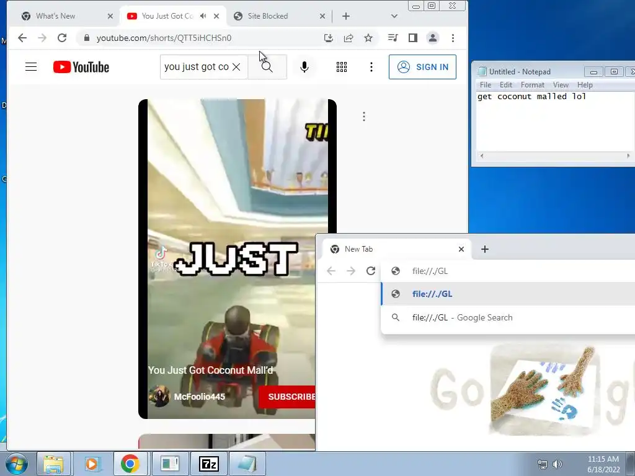Add a new tab in second Chrome window
The height and width of the screenshot is (476, 635).
pyautogui.click(x=485, y=249)
